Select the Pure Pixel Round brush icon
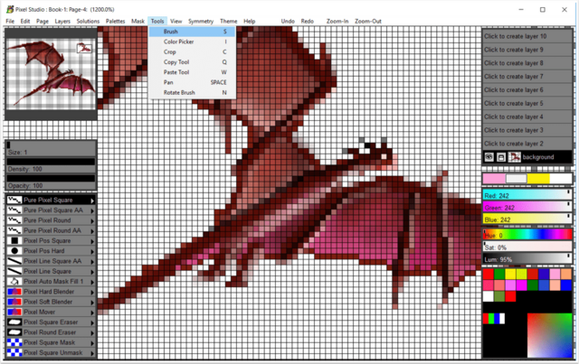The image size is (579, 364). coord(14,220)
